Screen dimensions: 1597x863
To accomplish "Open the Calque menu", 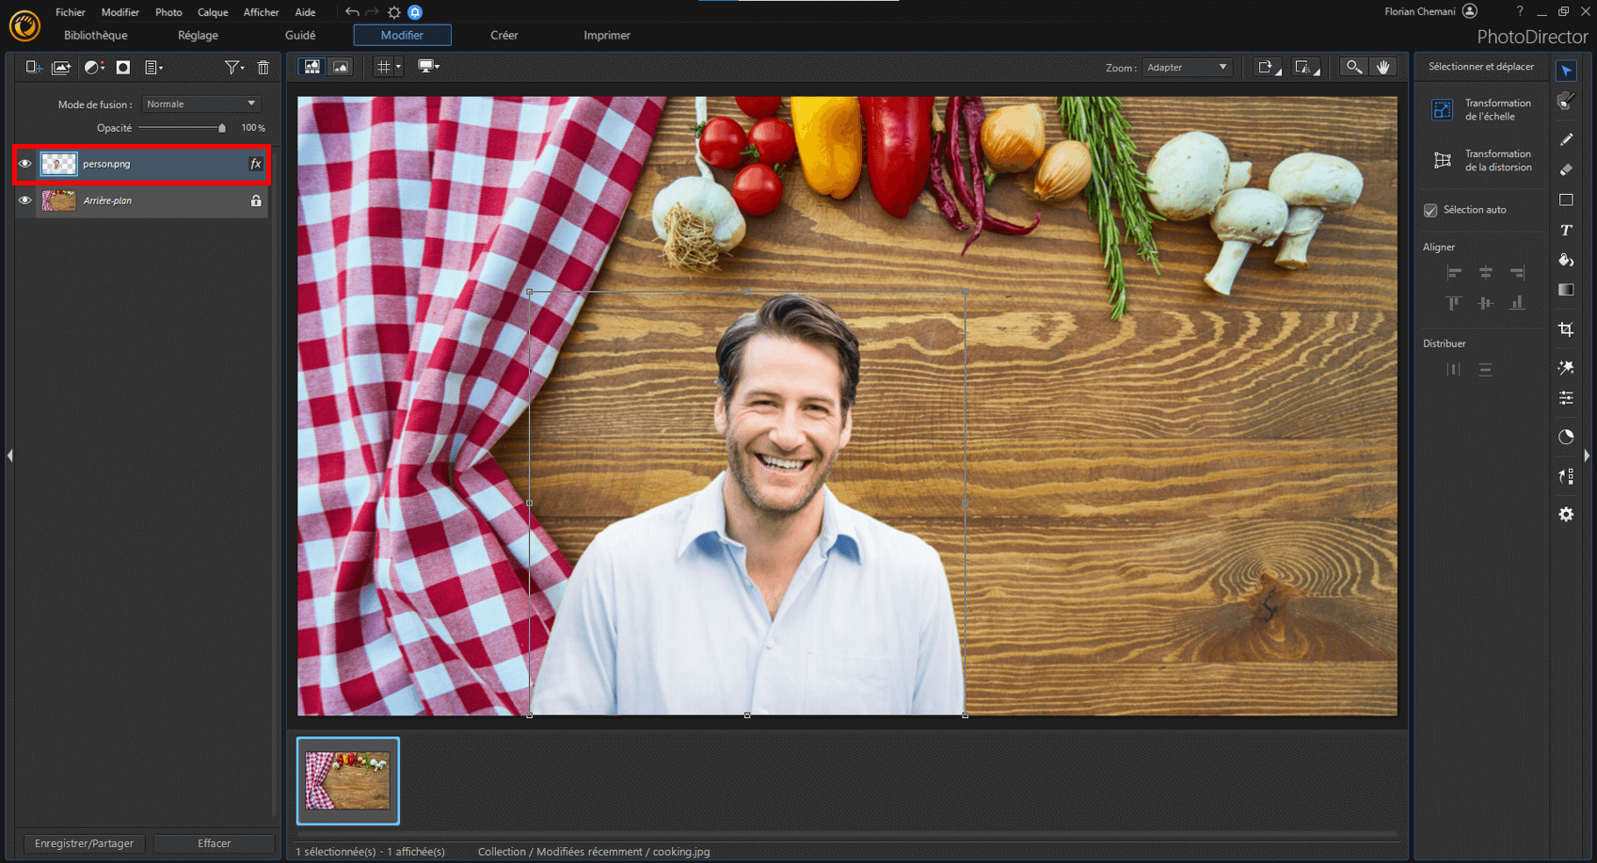I will (x=213, y=12).
